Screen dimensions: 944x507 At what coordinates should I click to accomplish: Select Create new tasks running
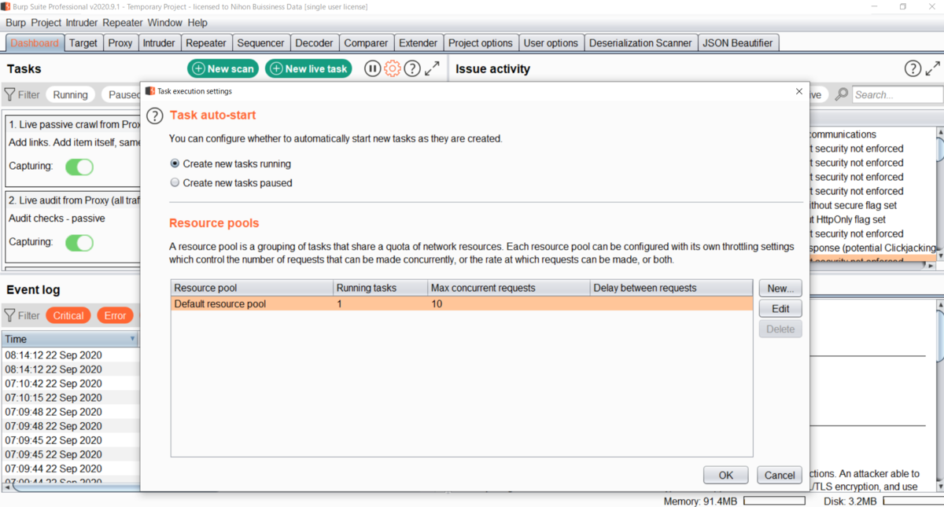(x=175, y=164)
